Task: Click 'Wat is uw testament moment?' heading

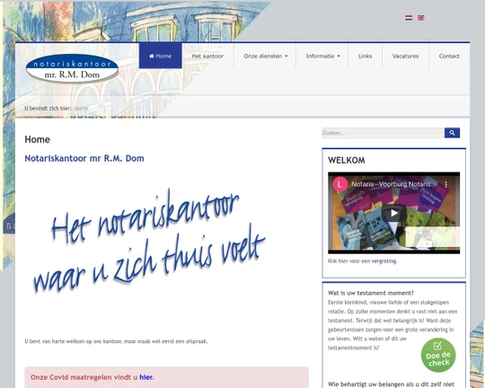Action: (371, 293)
